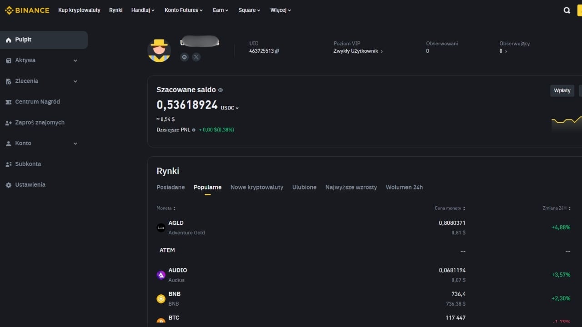Image resolution: width=582 pixels, height=327 pixels.
Task: Expand the Square menu
Action: tap(249, 10)
